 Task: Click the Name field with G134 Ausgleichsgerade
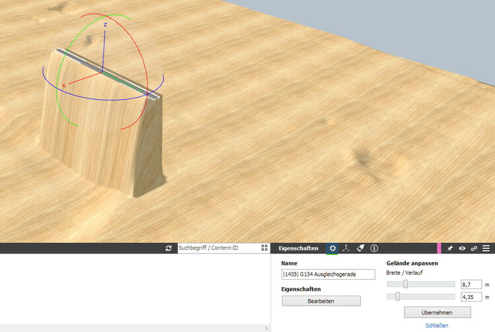[328, 275]
